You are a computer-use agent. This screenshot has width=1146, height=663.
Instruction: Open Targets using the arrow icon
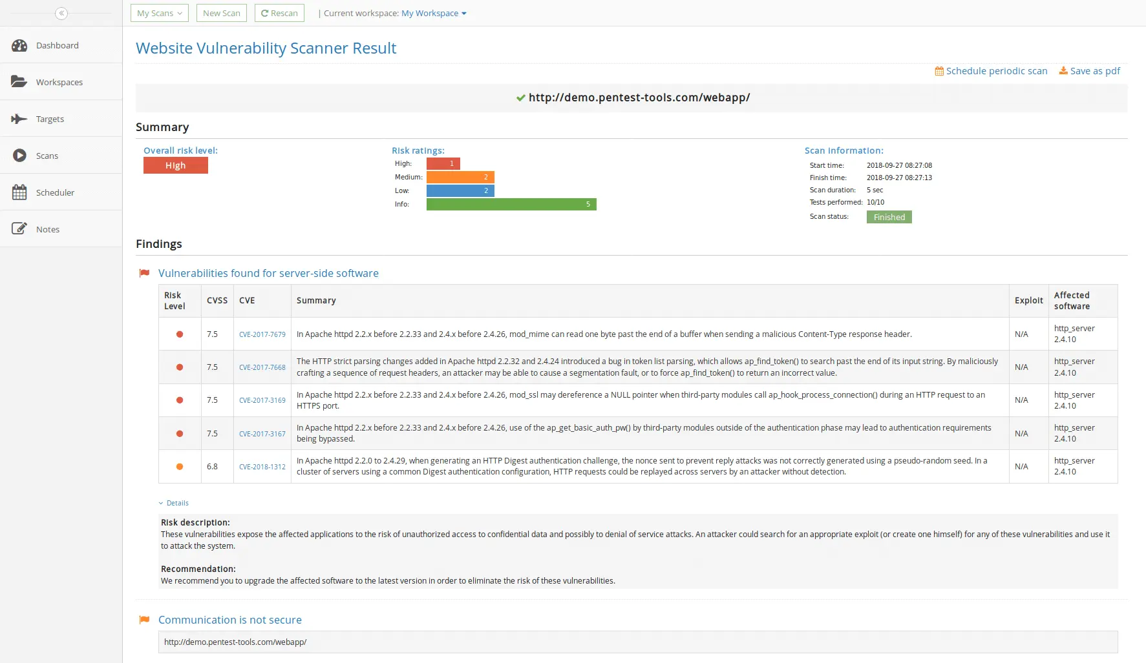tap(19, 119)
